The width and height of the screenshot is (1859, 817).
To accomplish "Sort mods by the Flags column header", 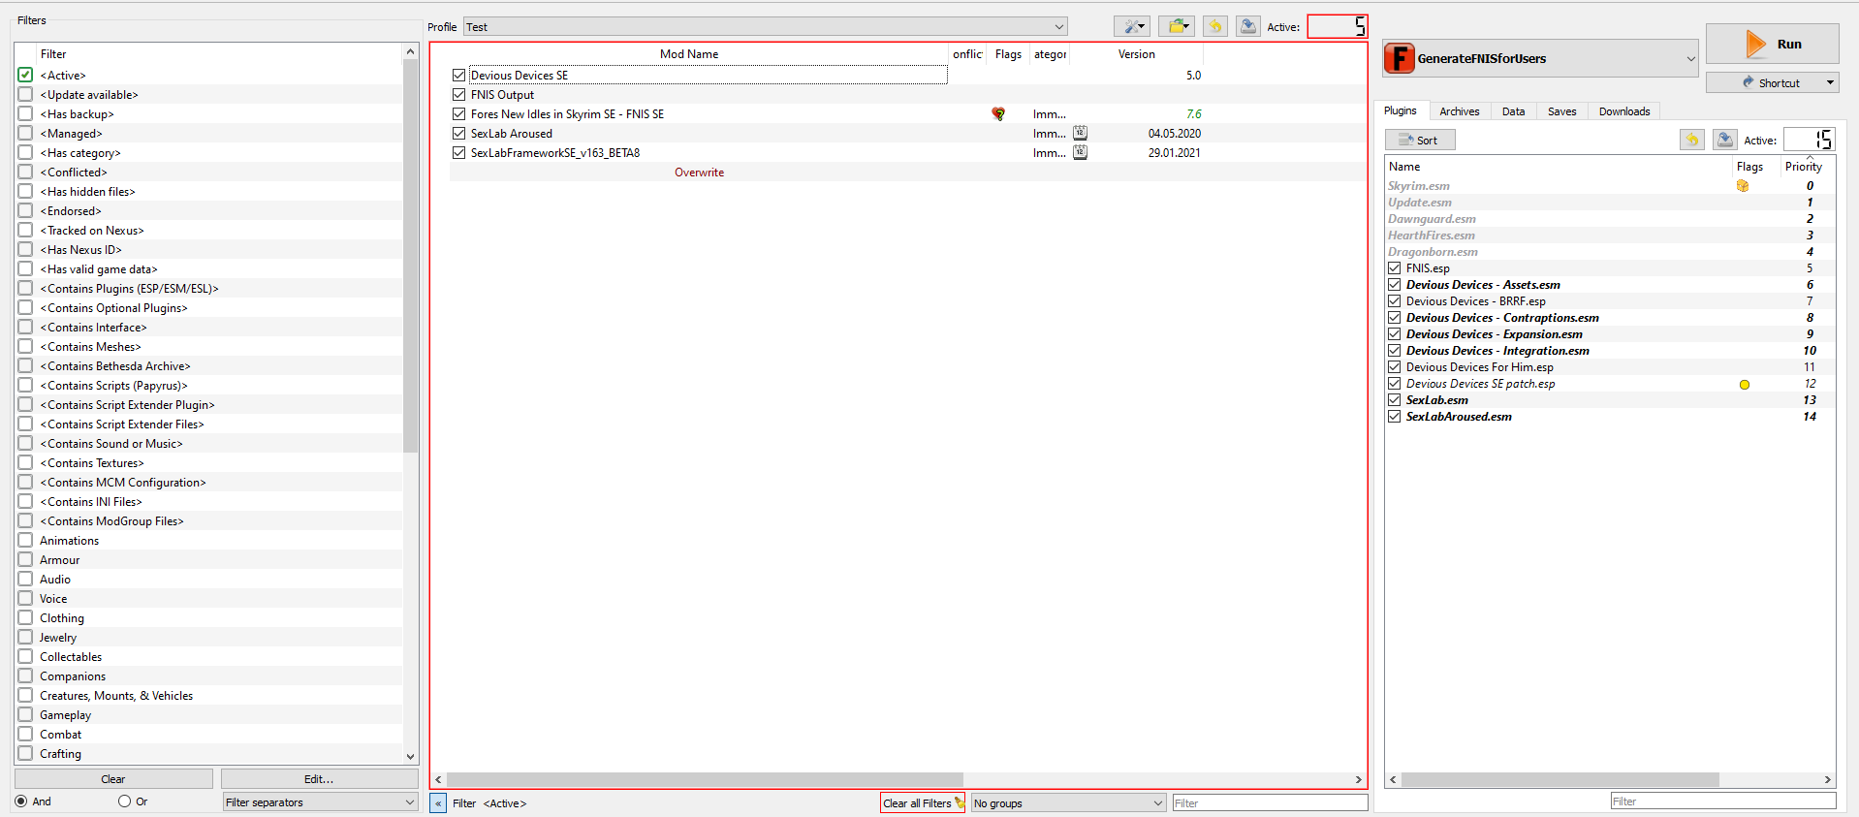I will pyautogui.click(x=1008, y=54).
